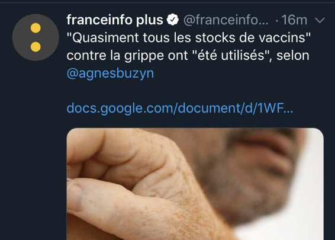Follow the docs.google.com document link
Viewport: 335px width, 240px height.
pyautogui.click(x=180, y=108)
